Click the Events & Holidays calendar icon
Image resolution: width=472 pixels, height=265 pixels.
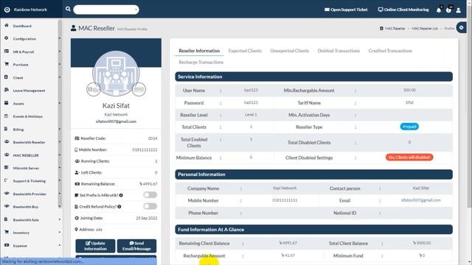(7, 116)
